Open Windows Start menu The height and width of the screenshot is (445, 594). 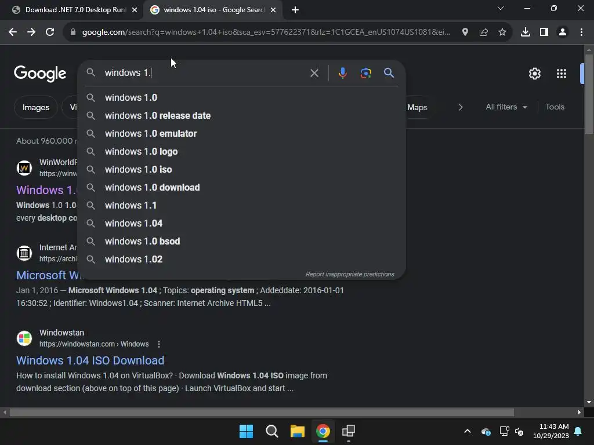click(x=246, y=431)
